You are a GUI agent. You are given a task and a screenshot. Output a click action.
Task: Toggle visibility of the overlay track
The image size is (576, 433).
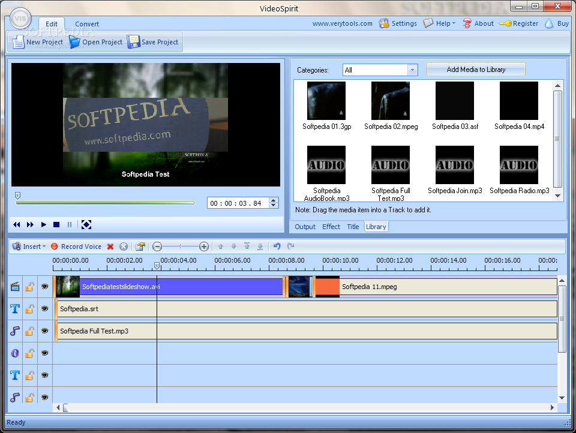pos(45,353)
